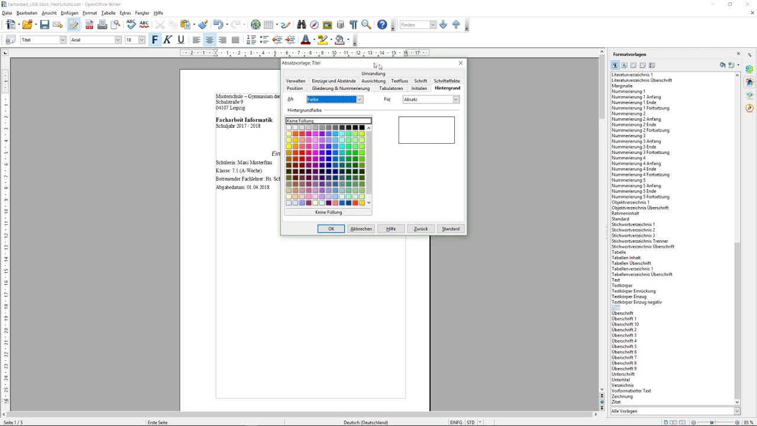Image resolution: width=757 pixels, height=426 pixels.
Task: Save document with the floppy disk icon
Action: coord(44,25)
